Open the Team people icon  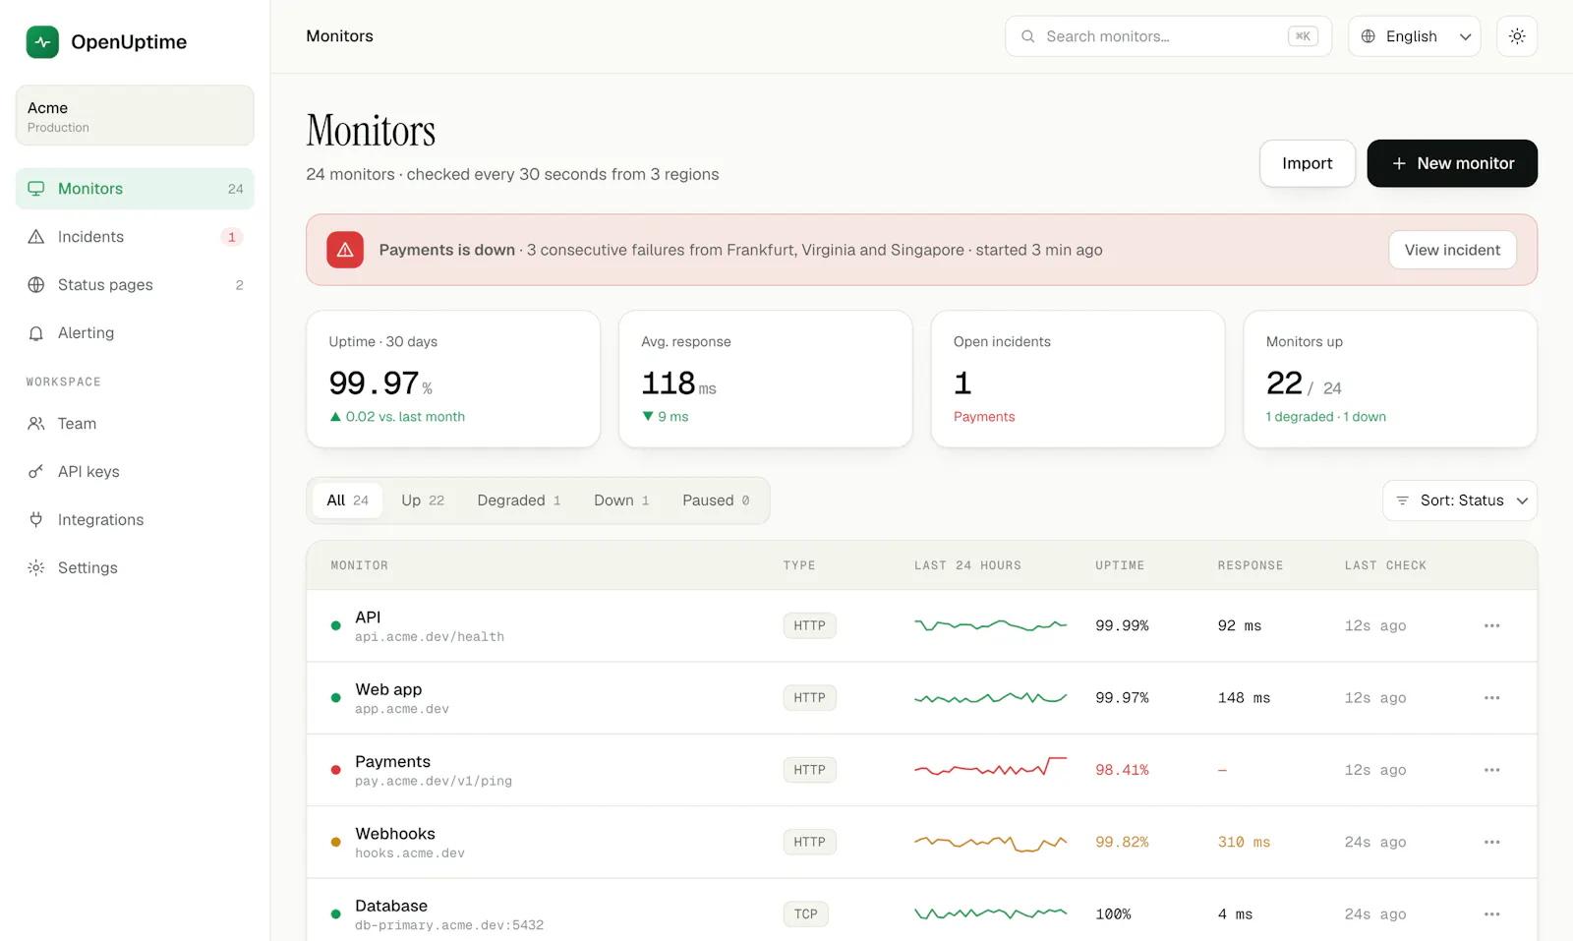[x=36, y=424]
